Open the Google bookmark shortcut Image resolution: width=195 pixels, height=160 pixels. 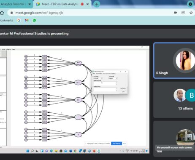coord(19,20)
